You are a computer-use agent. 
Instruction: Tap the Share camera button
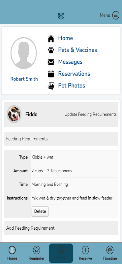(x=61, y=253)
